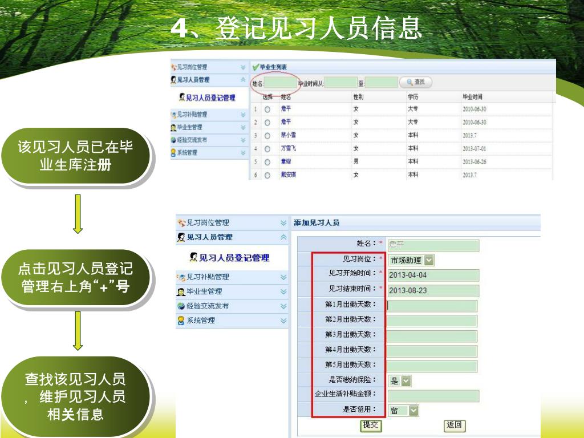Click 毕业时间 column header
584x438 pixels.
pos(473,97)
